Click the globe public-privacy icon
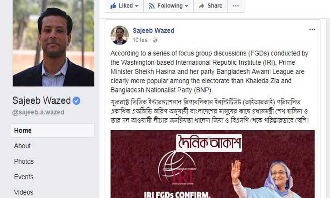This screenshot has height=198, width=330. [x=155, y=40]
